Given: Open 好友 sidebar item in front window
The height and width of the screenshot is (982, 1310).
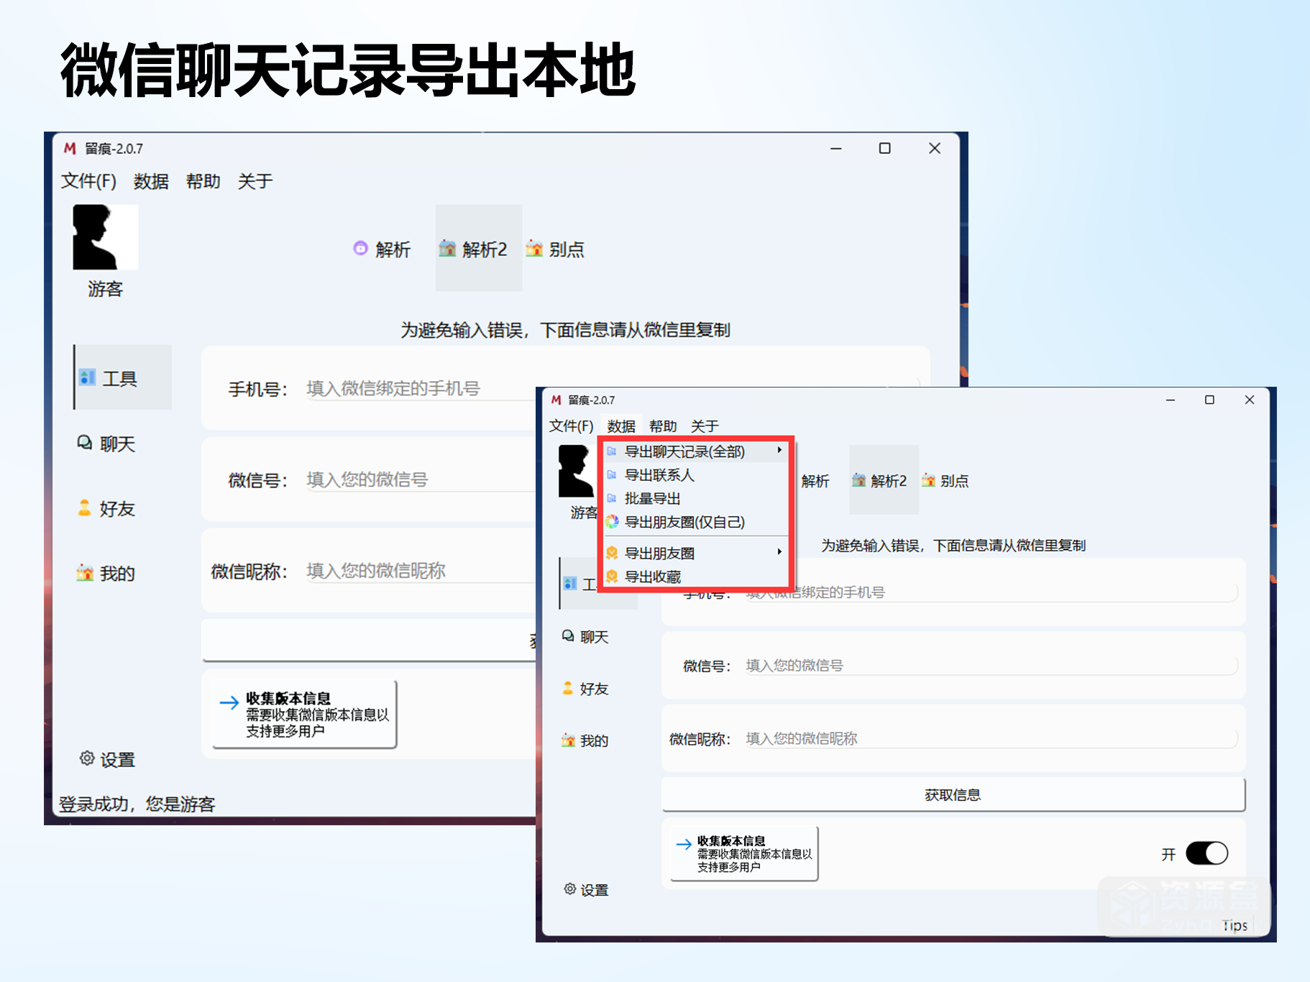Looking at the screenshot, I should click(x=585, y=689).
